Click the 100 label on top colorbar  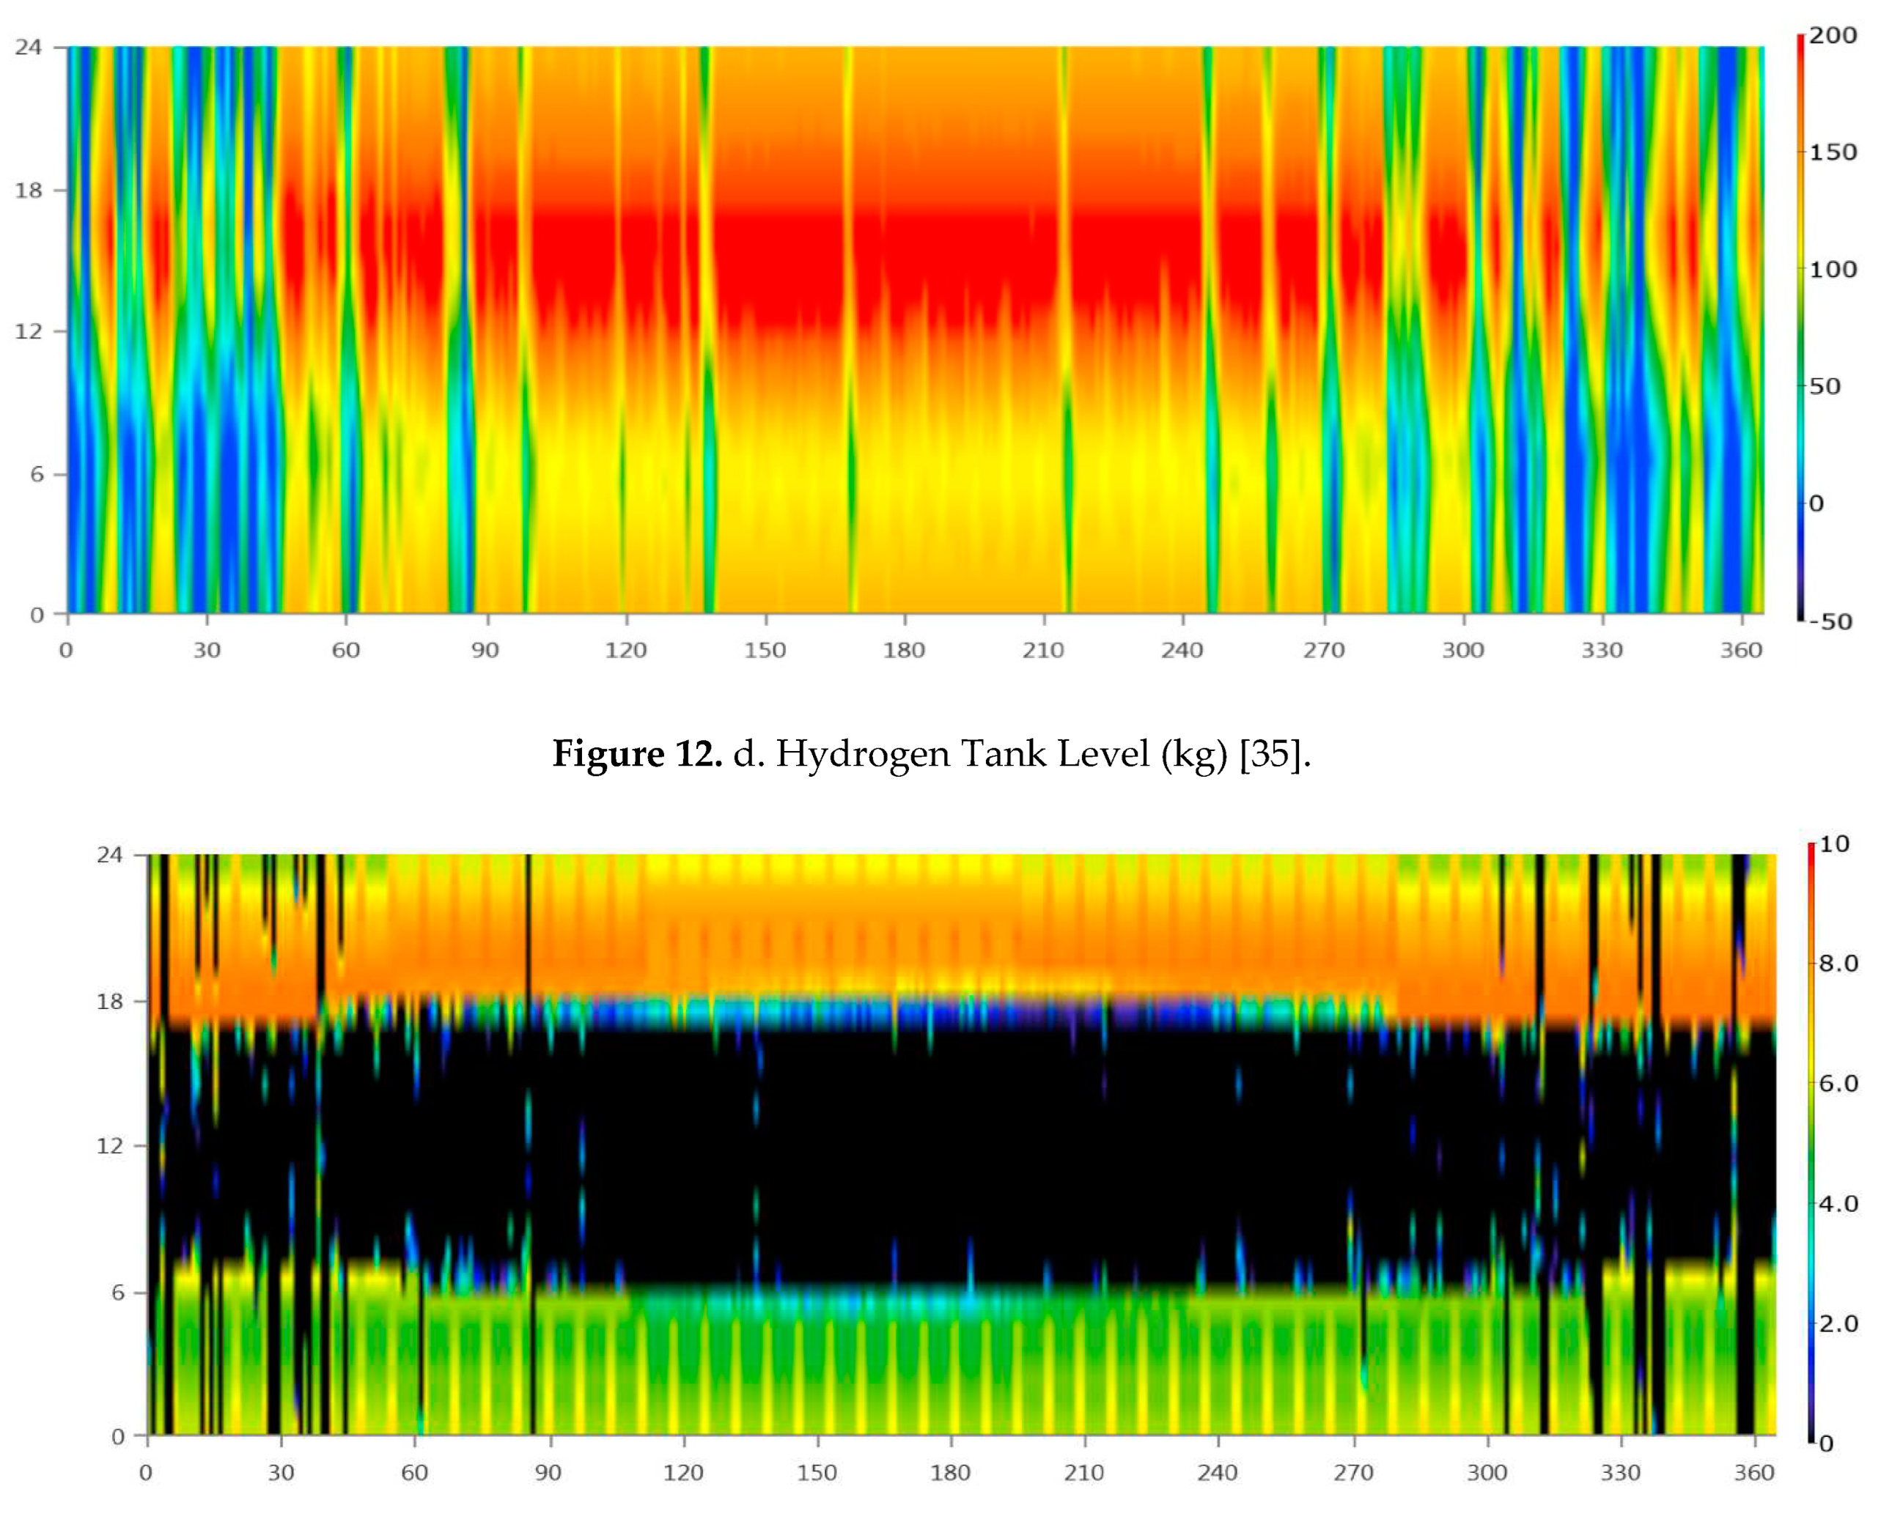(1833, 269)
